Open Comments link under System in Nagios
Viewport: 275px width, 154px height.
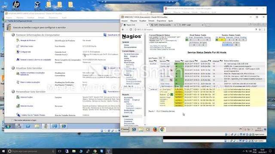tap(128, 119)
